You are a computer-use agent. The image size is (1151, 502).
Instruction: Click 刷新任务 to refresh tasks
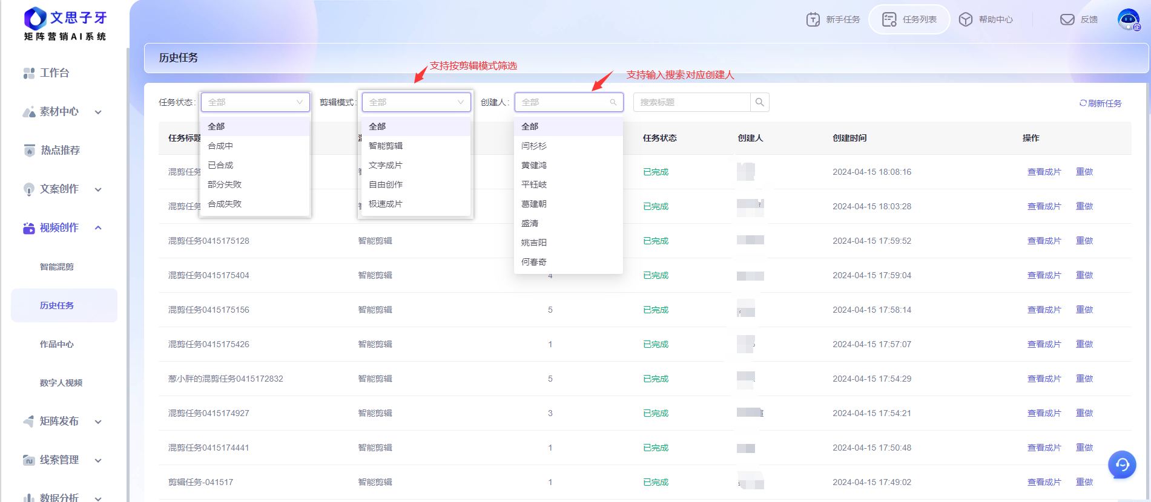point(1100,103)
